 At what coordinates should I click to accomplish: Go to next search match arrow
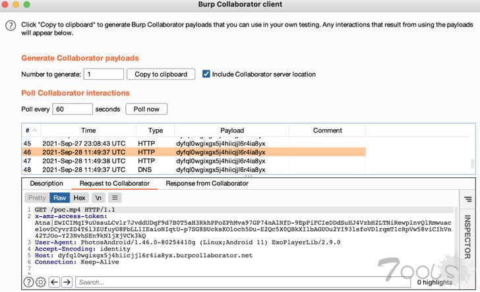point(66,282)
